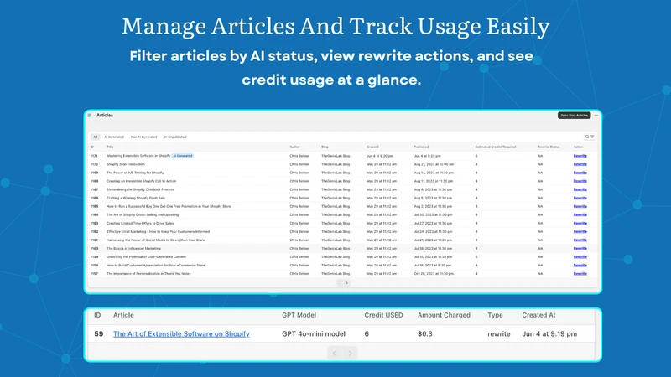
Task: Click Amount Charged value $0.3
Action: tap(425, 333)
